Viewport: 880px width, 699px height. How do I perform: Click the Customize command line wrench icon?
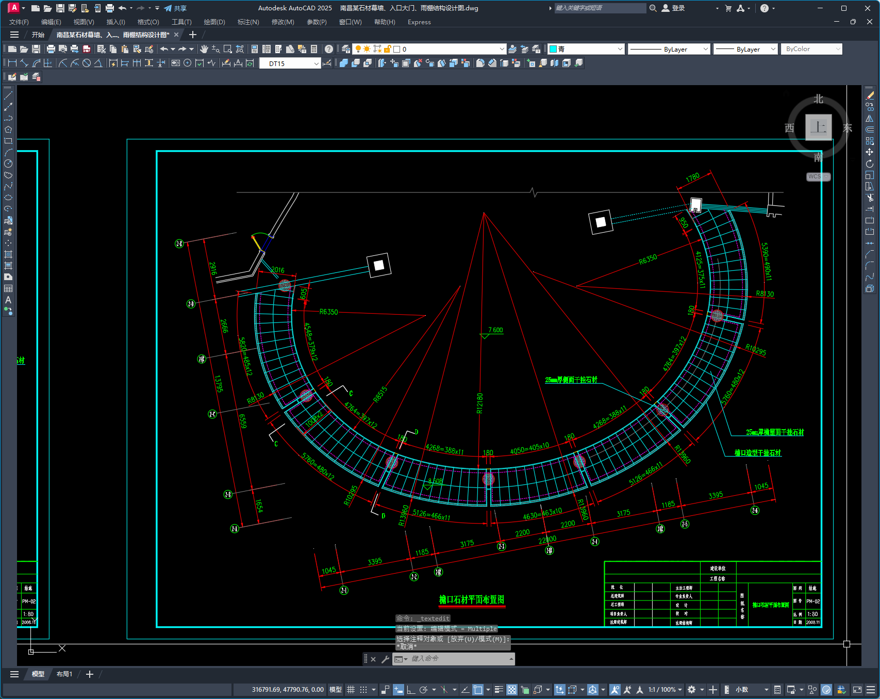(385, 659)
